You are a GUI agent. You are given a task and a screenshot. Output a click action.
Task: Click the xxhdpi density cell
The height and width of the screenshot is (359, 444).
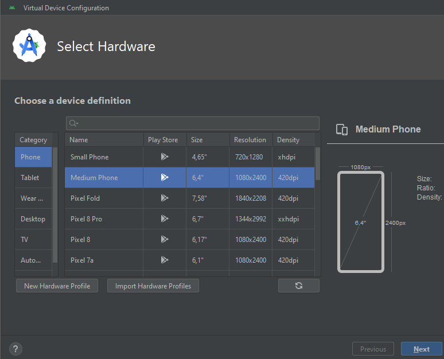pyautogui.click(x=293, y=219)
